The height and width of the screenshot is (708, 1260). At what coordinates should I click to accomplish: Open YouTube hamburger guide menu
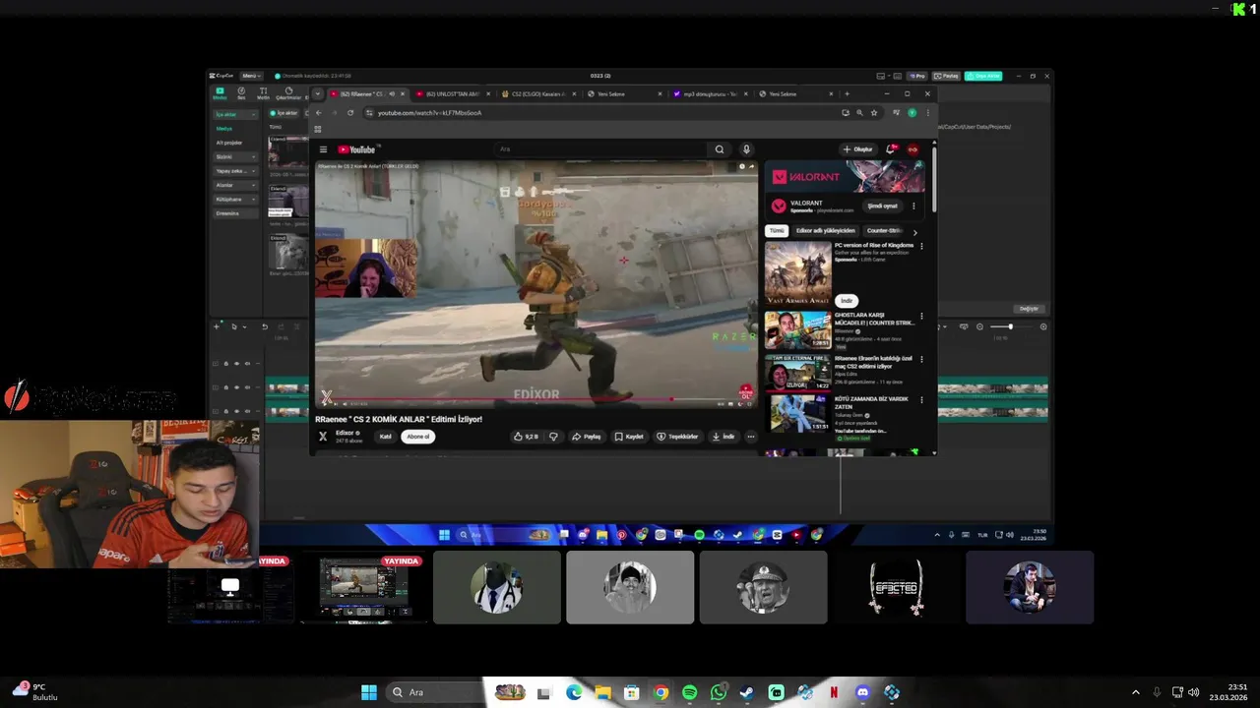323,149
